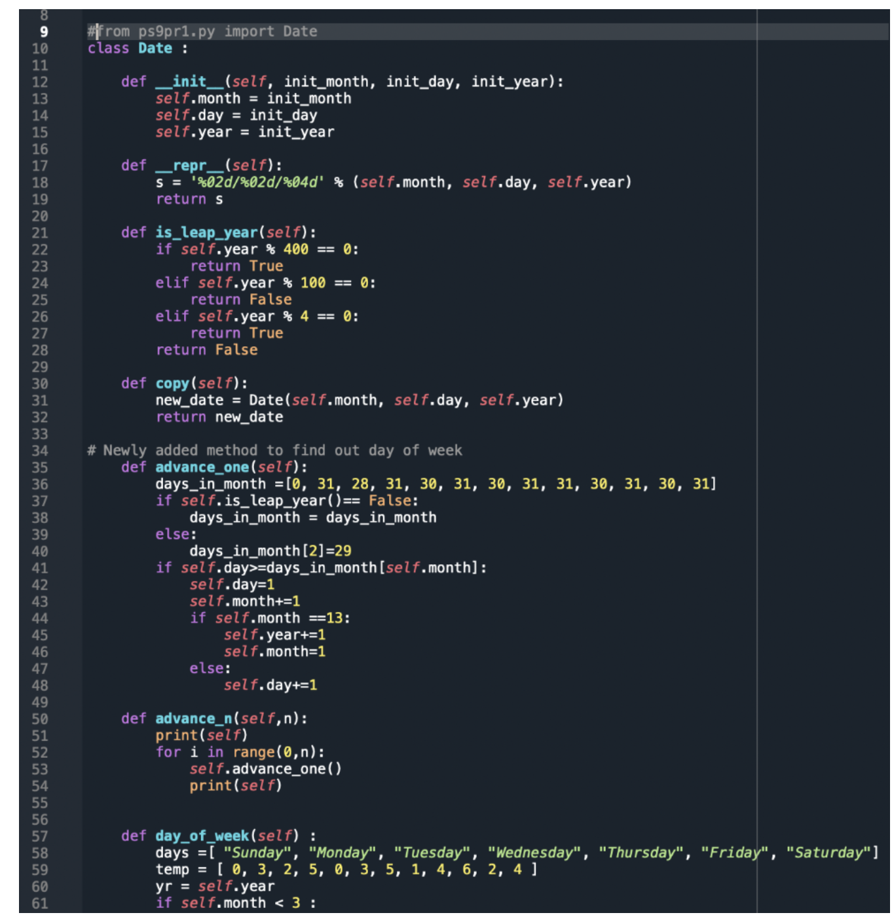892x915 pixels.
Task: Click the "Wednesday" string
Action: pos(535,853)
